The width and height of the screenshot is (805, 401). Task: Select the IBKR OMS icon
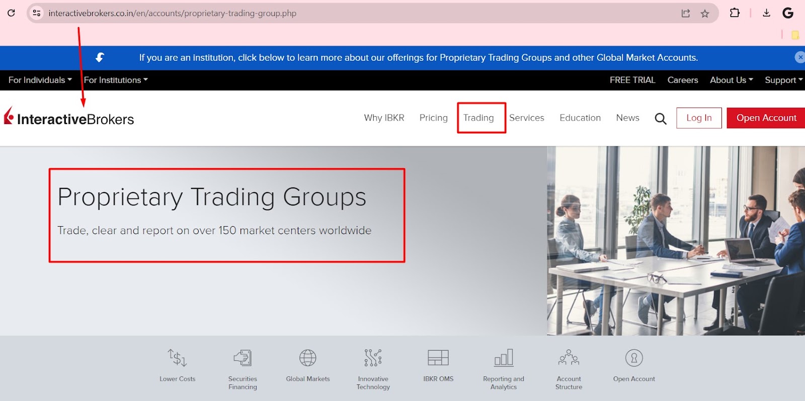438,358
